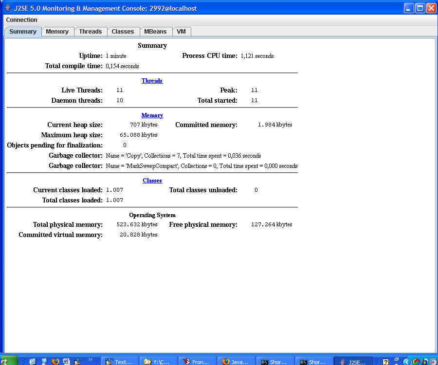The height and width of the screenshot is (365, 438).
Task: Click the 'Total classes loaded:' label
Action: 73,200
